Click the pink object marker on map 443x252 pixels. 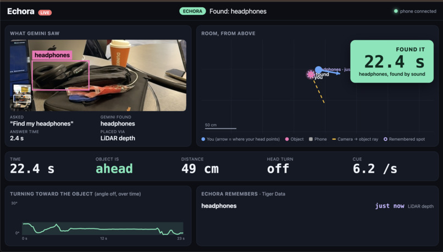point(311,75)
